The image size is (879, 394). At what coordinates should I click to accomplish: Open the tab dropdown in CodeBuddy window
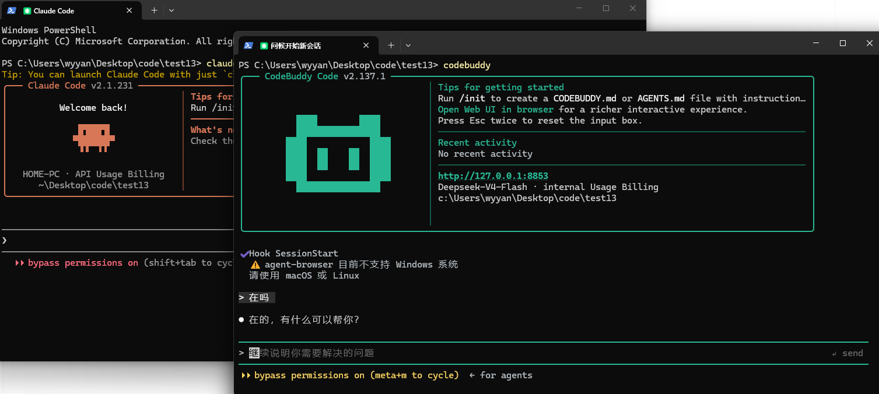point(408,45)
